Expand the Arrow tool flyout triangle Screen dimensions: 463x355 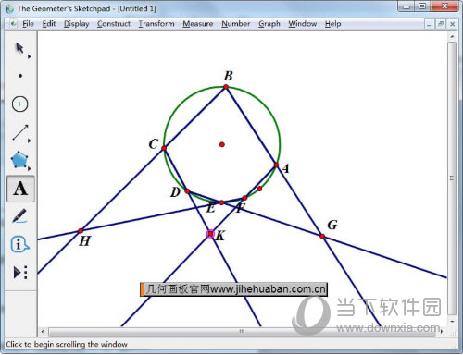coord(30,56)
